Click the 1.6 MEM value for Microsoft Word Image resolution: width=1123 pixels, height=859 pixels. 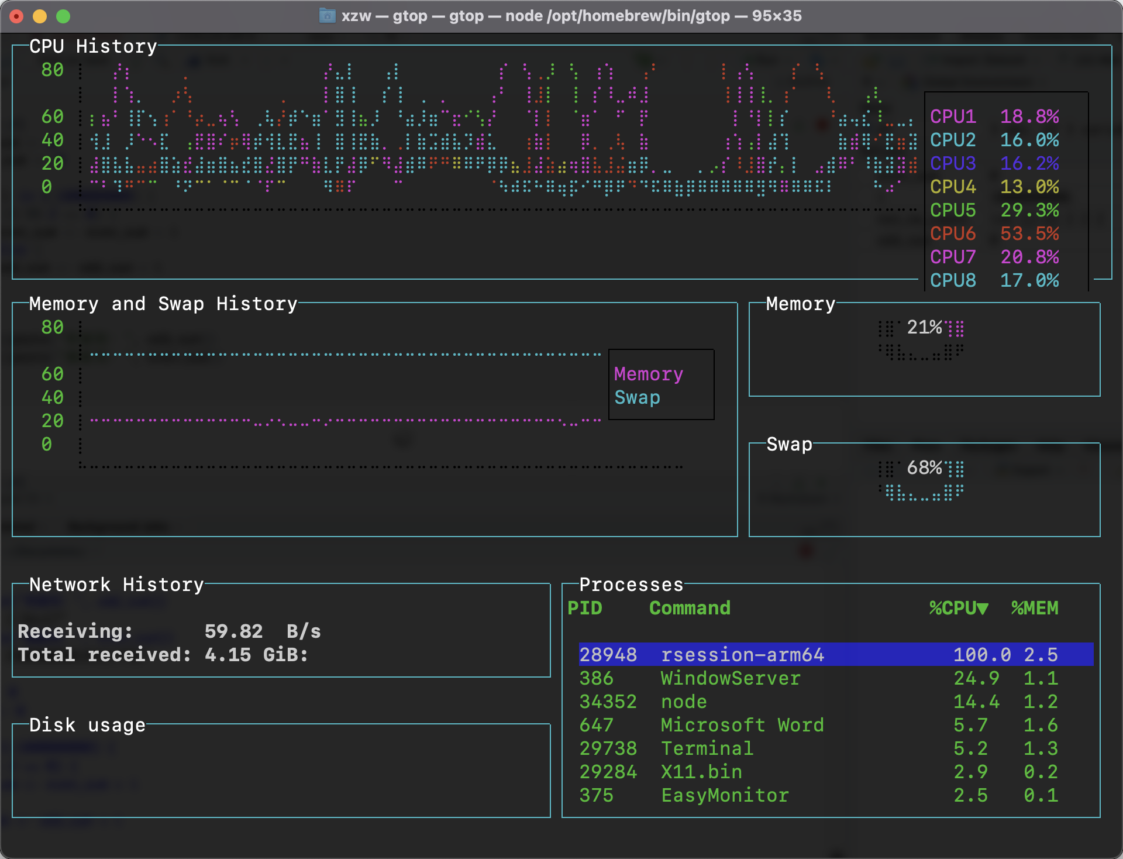click(x=1041, y=725)
